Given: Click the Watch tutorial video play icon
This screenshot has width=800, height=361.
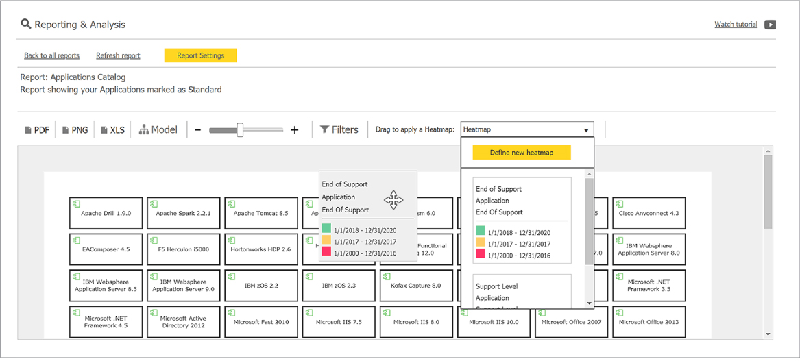Looking at the screenshot, I should 770,25.
